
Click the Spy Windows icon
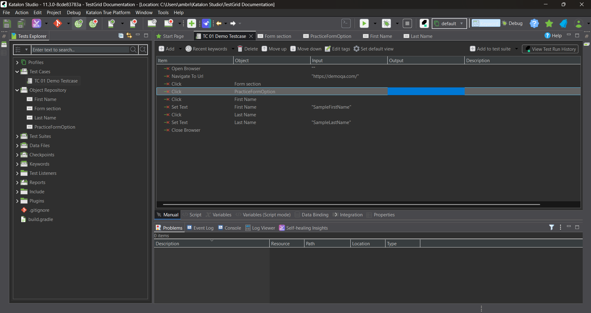click(152, 23)
